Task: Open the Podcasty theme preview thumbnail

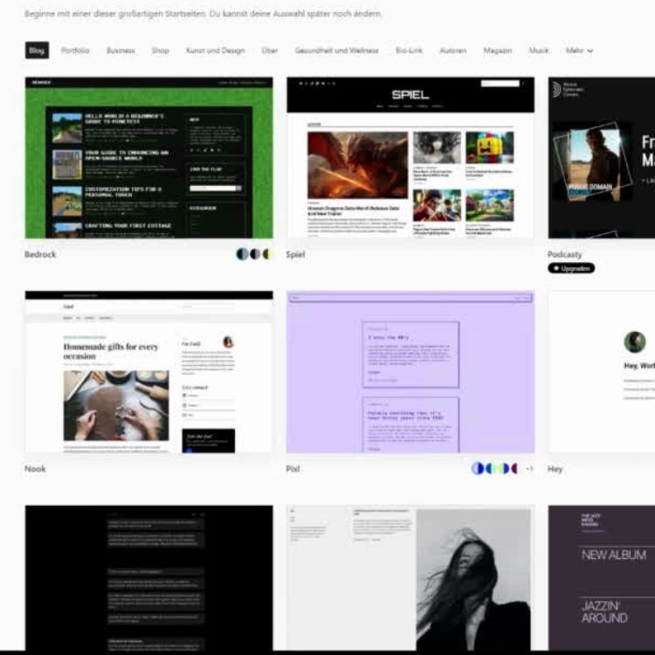Action: pyautogui.click(x=602, y=157)
